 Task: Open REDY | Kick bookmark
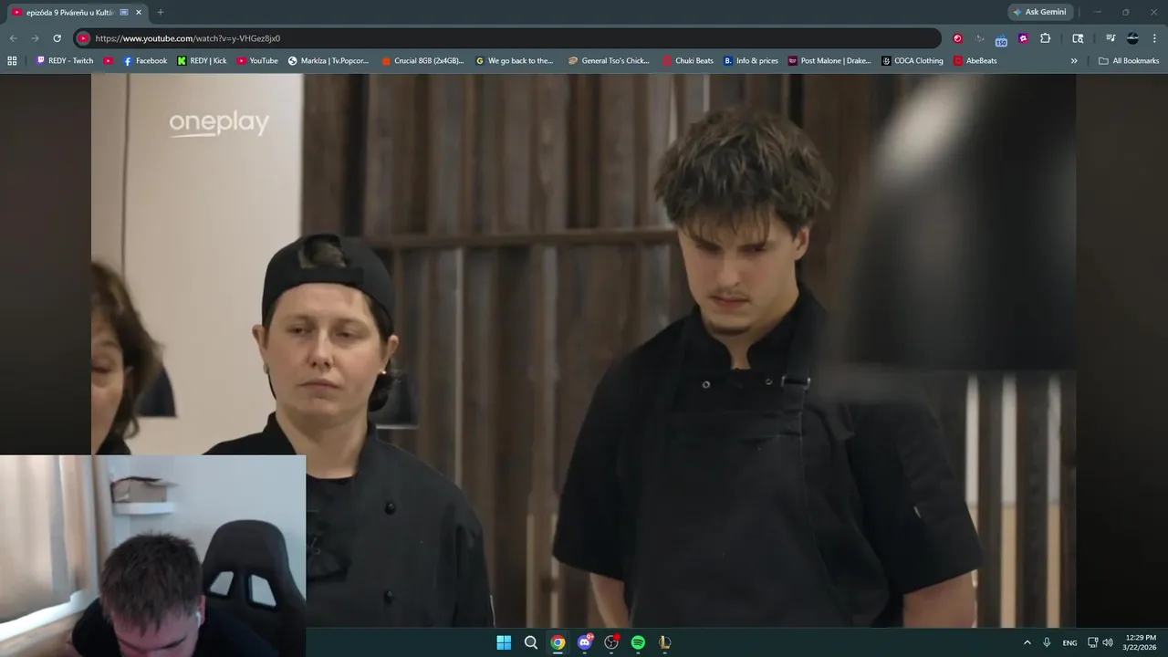[x=202, y=61]
